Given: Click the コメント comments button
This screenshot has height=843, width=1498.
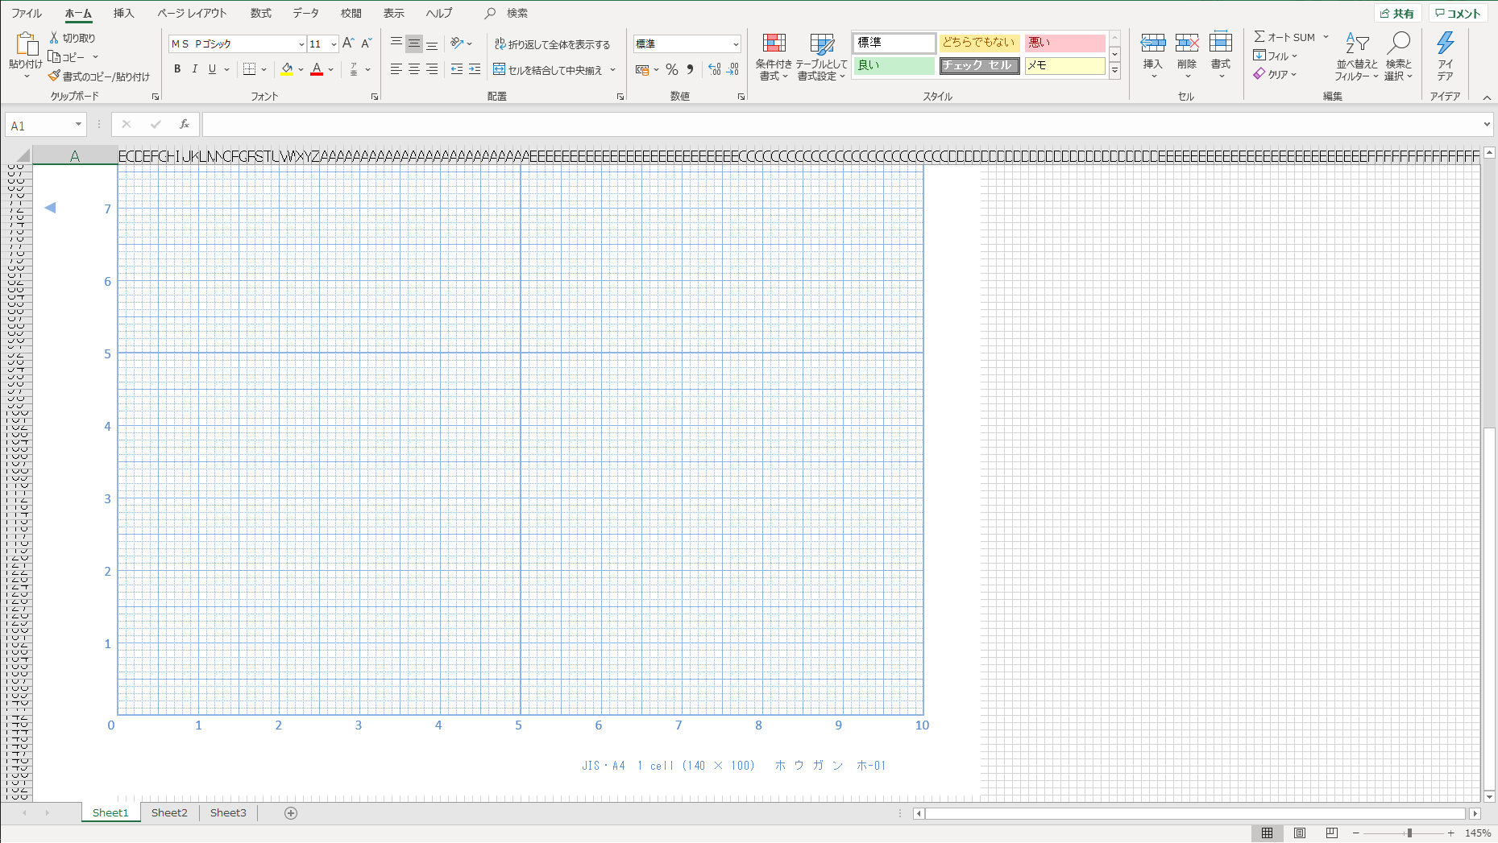Looking at the screenshot, I should [1459, 13].
